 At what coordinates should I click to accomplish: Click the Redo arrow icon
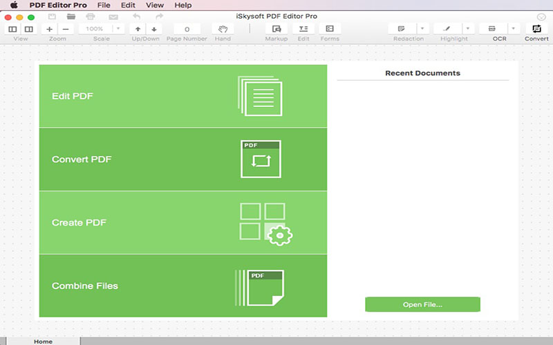pyautogui.click(x=160, y=17)
